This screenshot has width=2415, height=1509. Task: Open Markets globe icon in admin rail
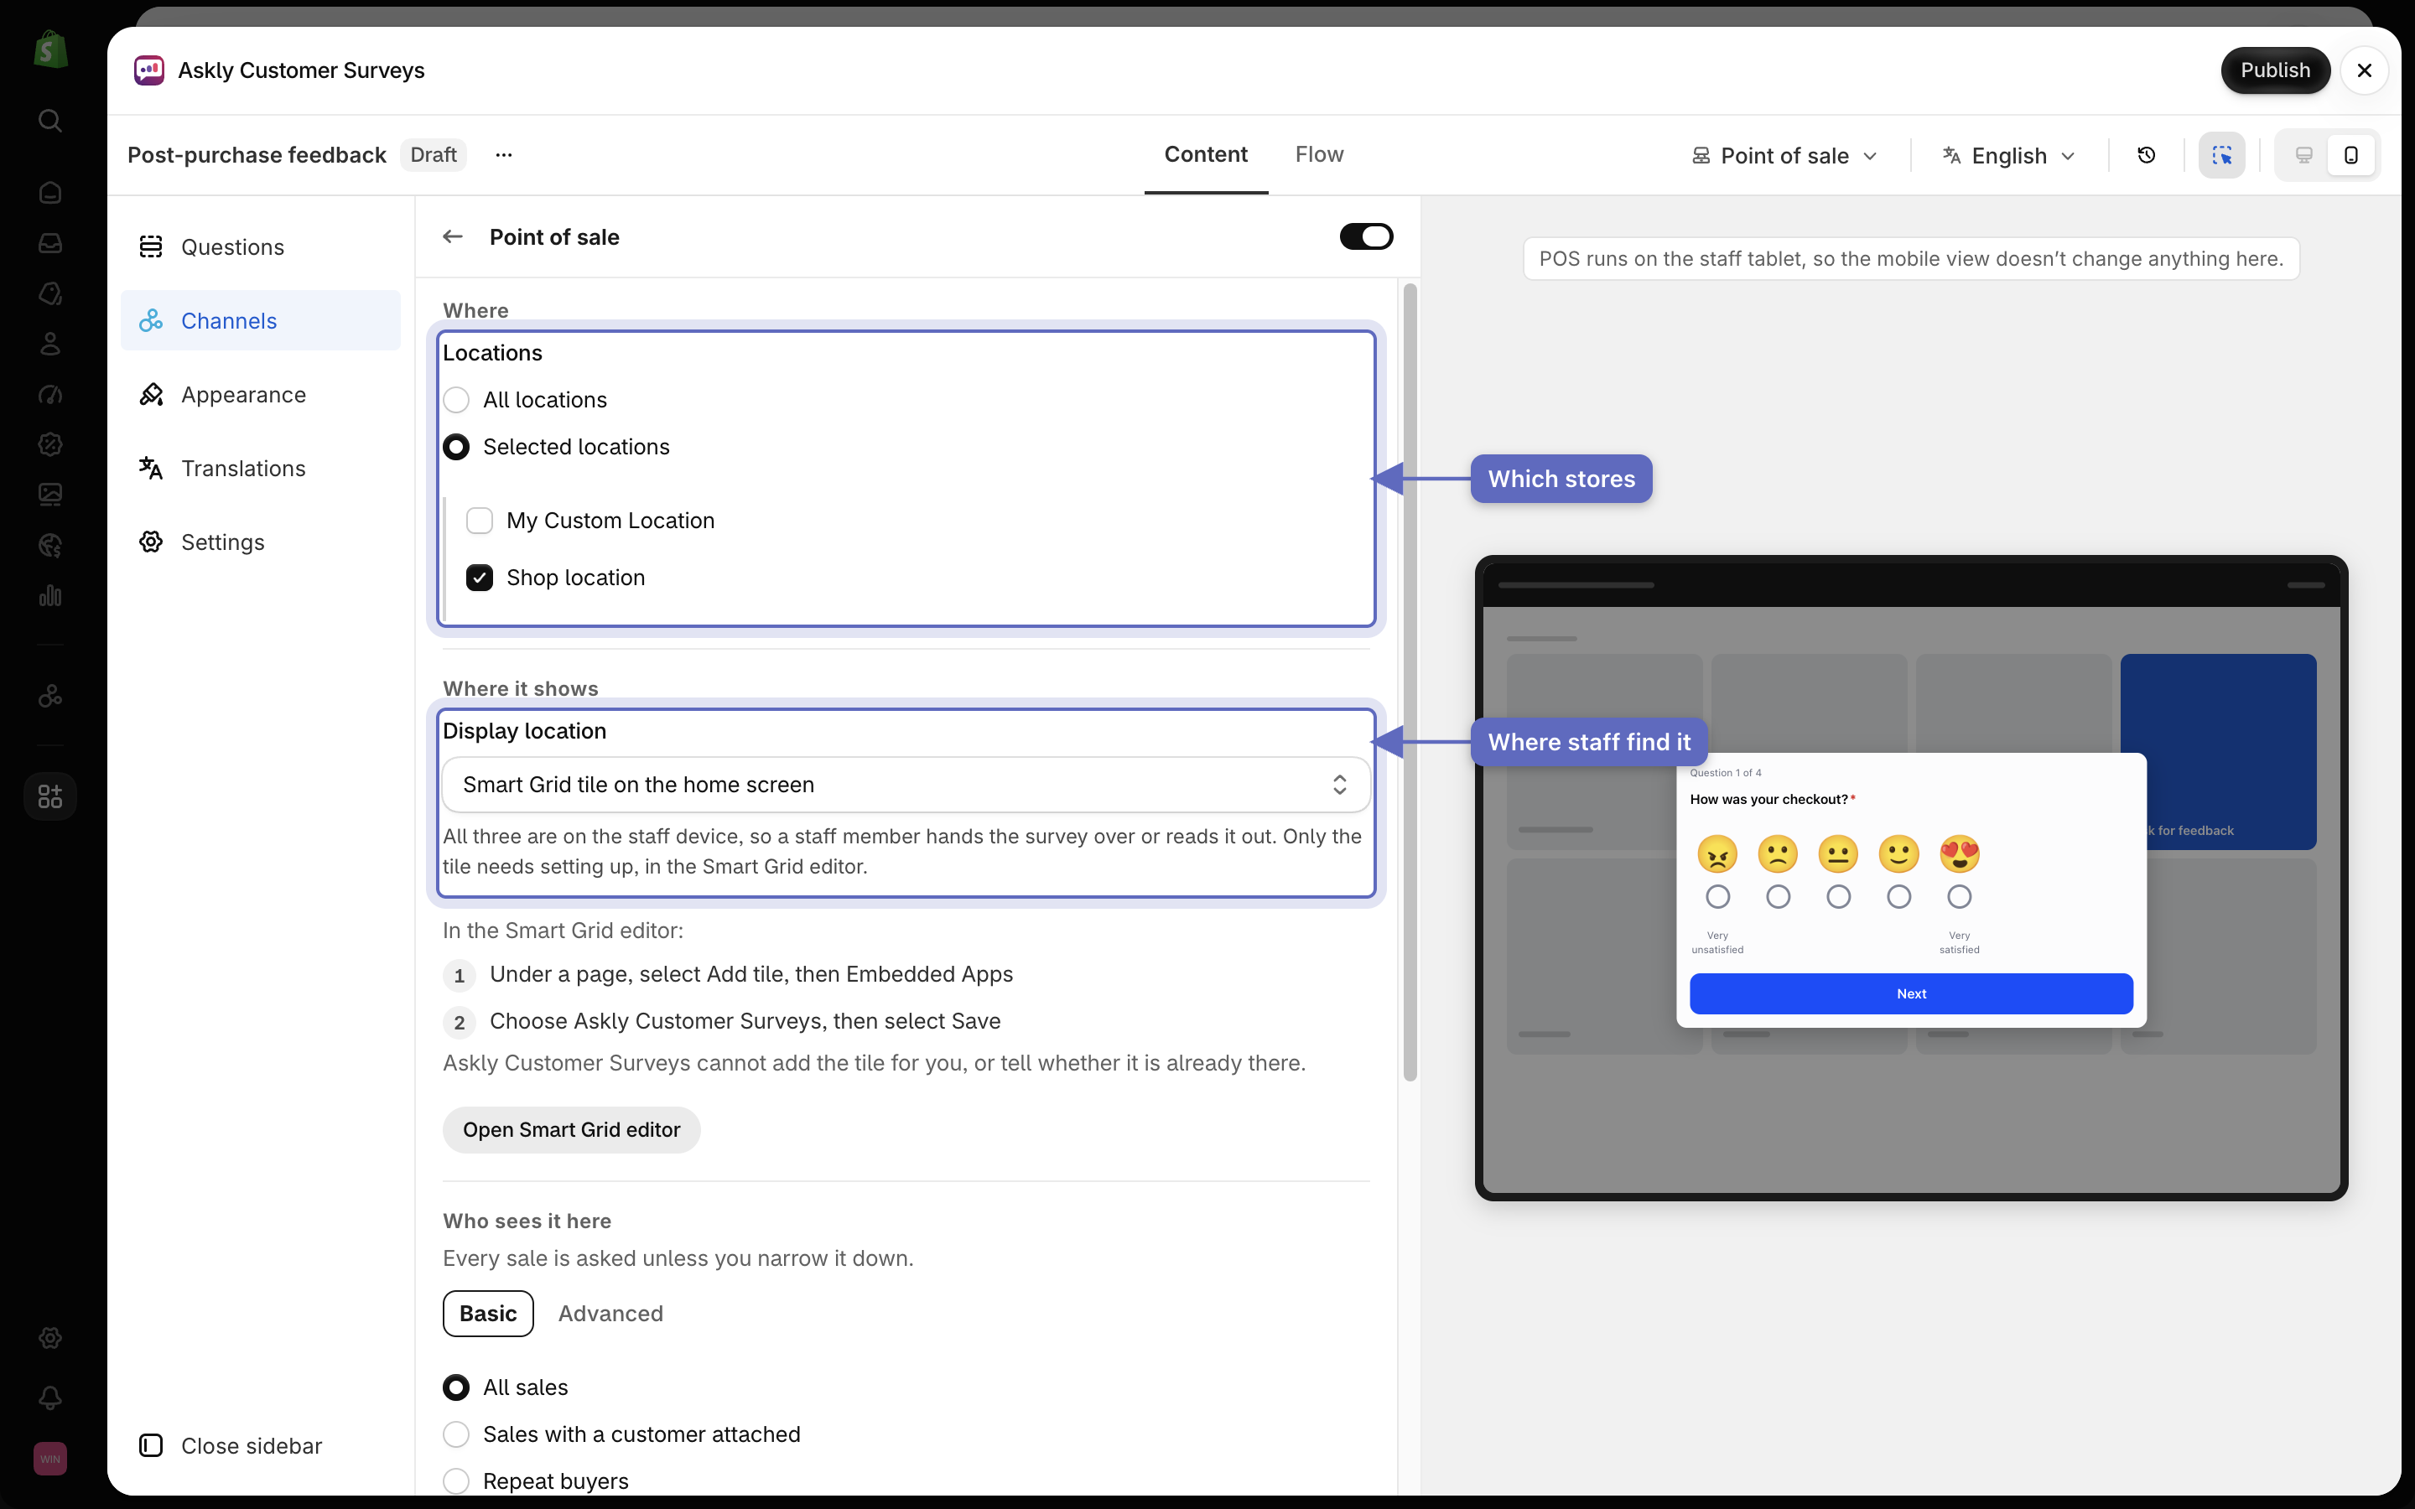(x=50, y=545)
